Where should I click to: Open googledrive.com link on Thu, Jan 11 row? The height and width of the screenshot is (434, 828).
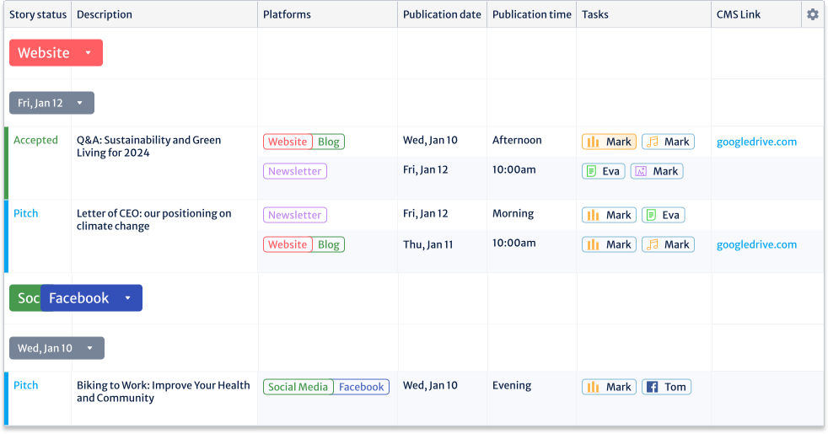tap(756, 244)
